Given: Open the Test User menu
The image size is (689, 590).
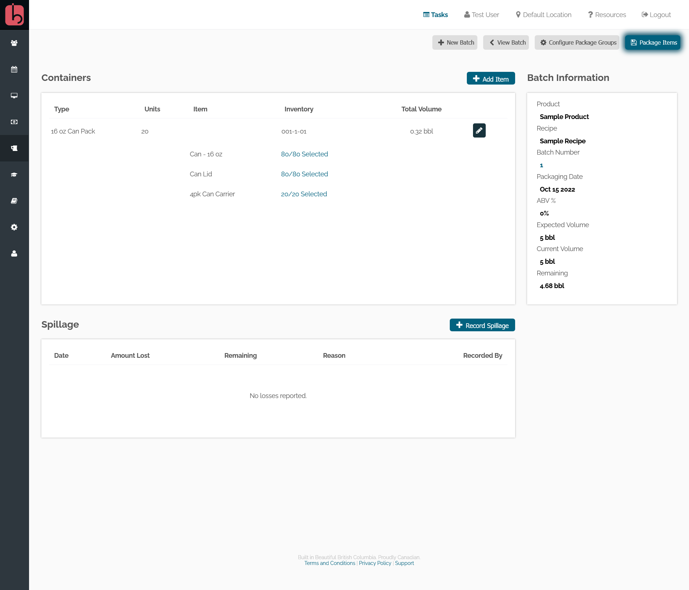Looking at the screenshot, I should pyautogui.click(x=481, y=15).
